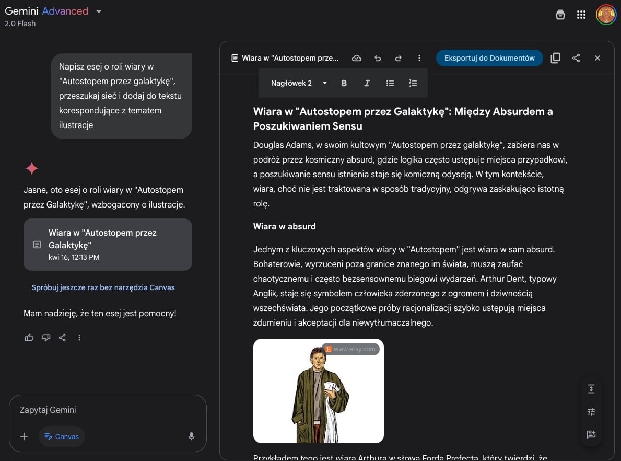Undo the last canvas edit
This screenshot has width=621, height=461.
(x=378, y=58)
